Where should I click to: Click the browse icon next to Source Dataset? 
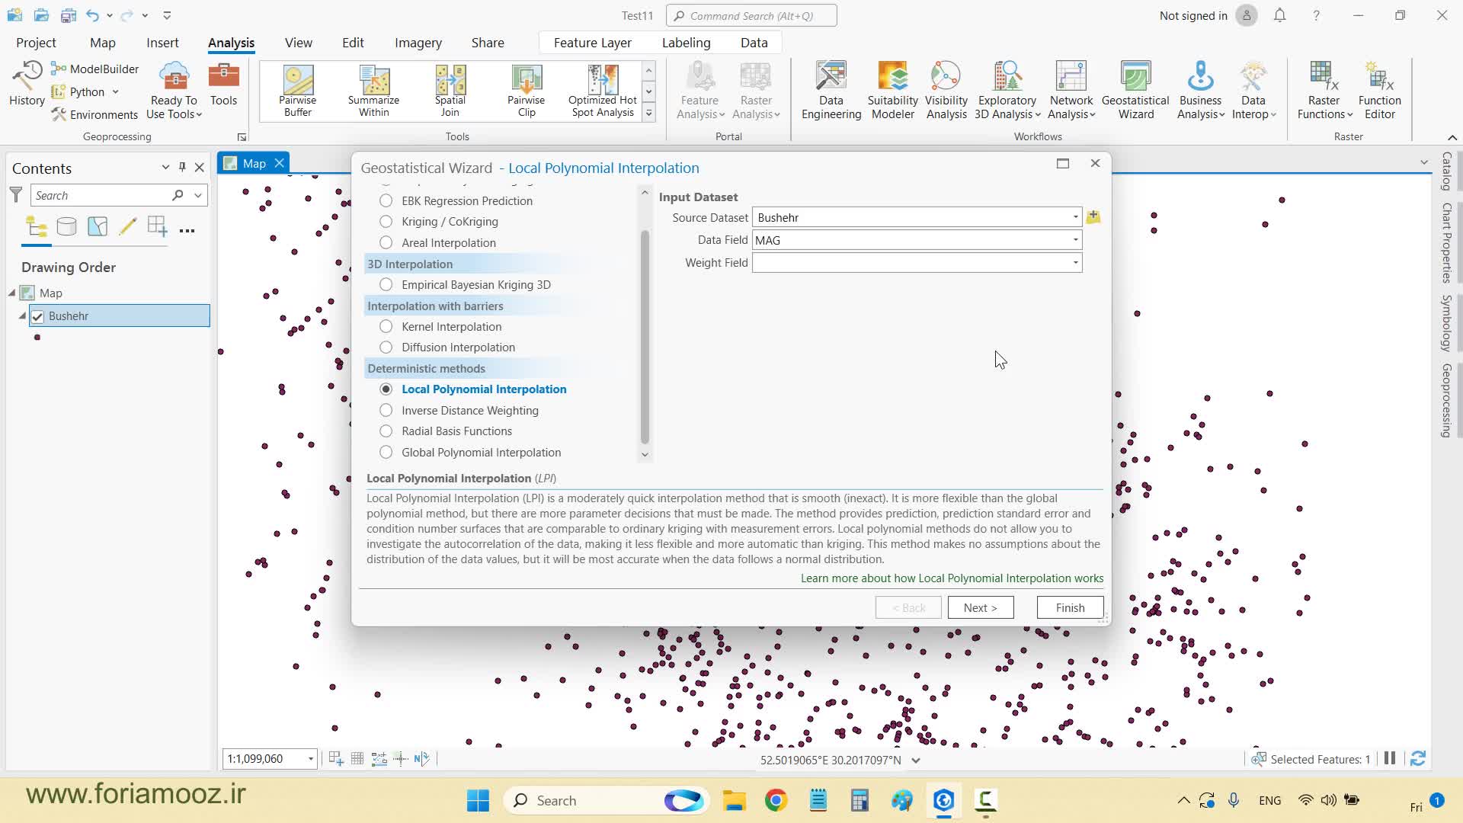(x=1093, y=217)
